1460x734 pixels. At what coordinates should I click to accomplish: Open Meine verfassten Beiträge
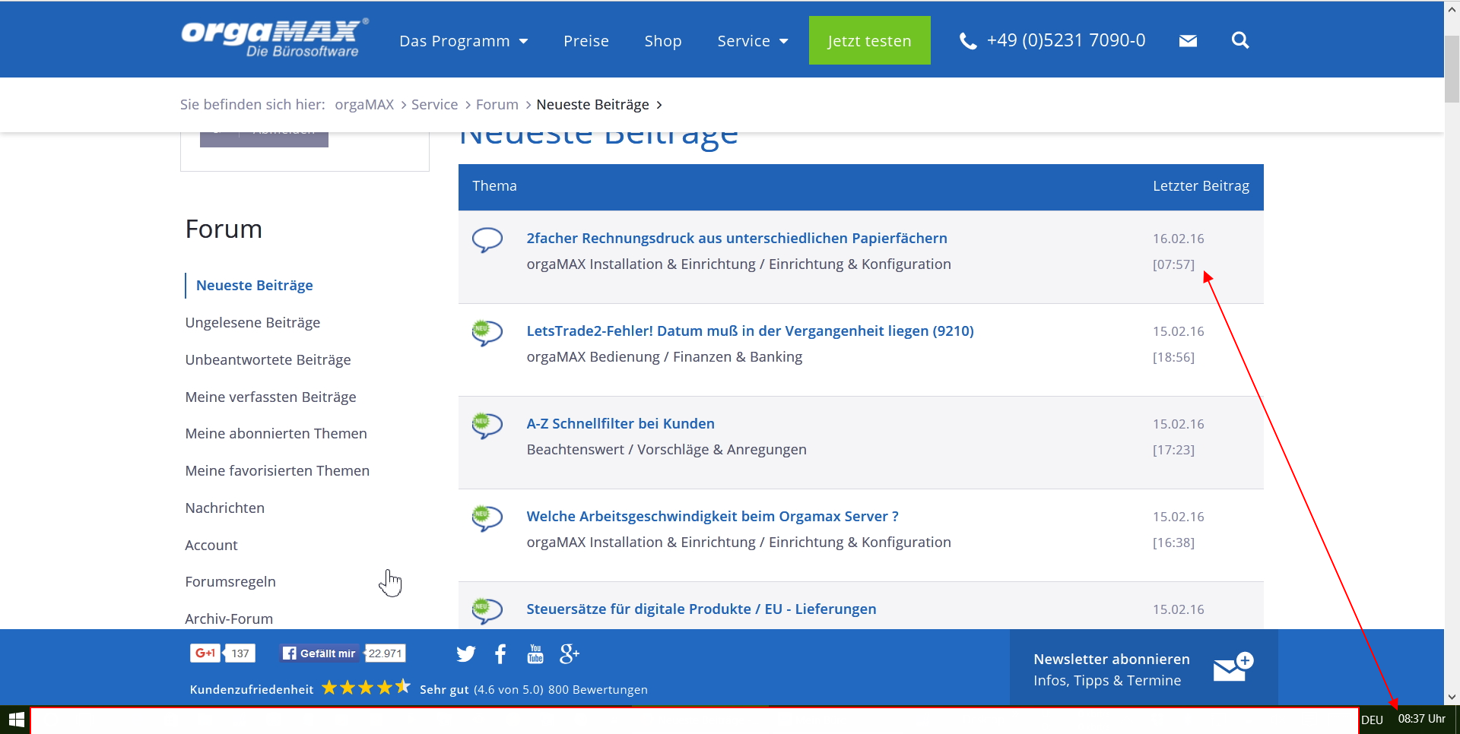[271, 397]
